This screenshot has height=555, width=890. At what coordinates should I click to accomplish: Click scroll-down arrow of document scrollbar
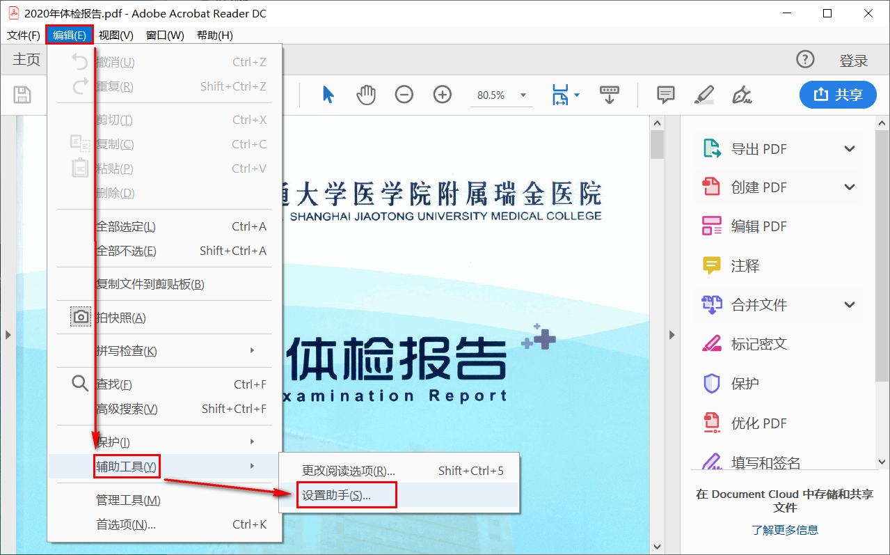coord(657,547)
